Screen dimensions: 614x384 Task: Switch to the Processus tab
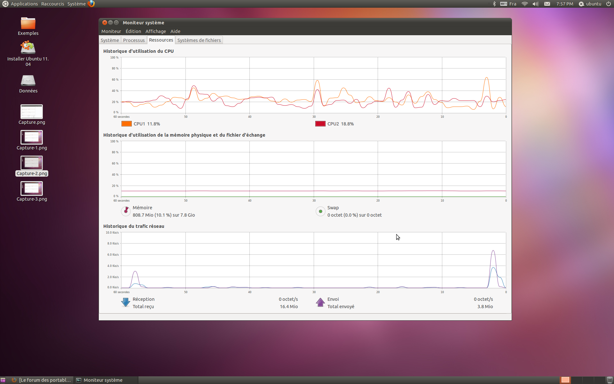134,40
